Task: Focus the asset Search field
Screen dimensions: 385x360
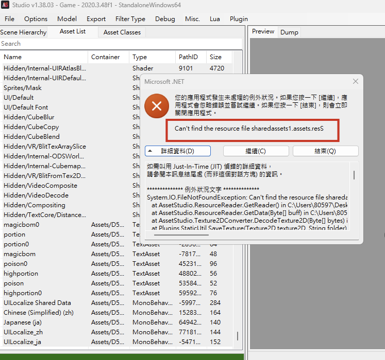Action: 121,44
